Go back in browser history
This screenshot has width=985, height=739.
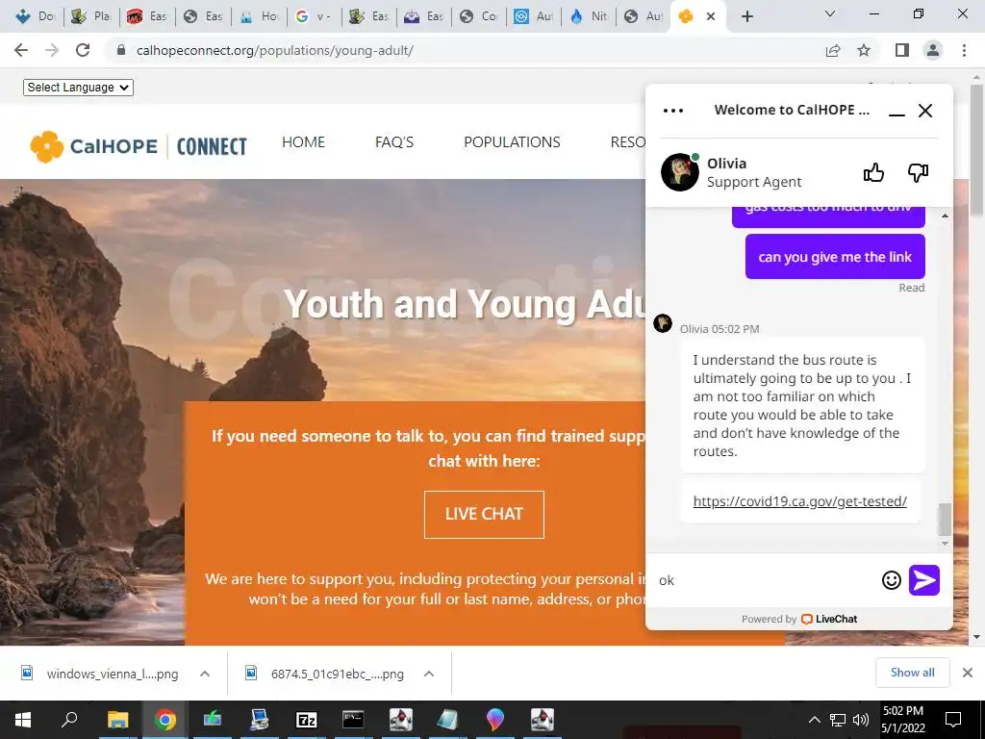tap(21, 50)
